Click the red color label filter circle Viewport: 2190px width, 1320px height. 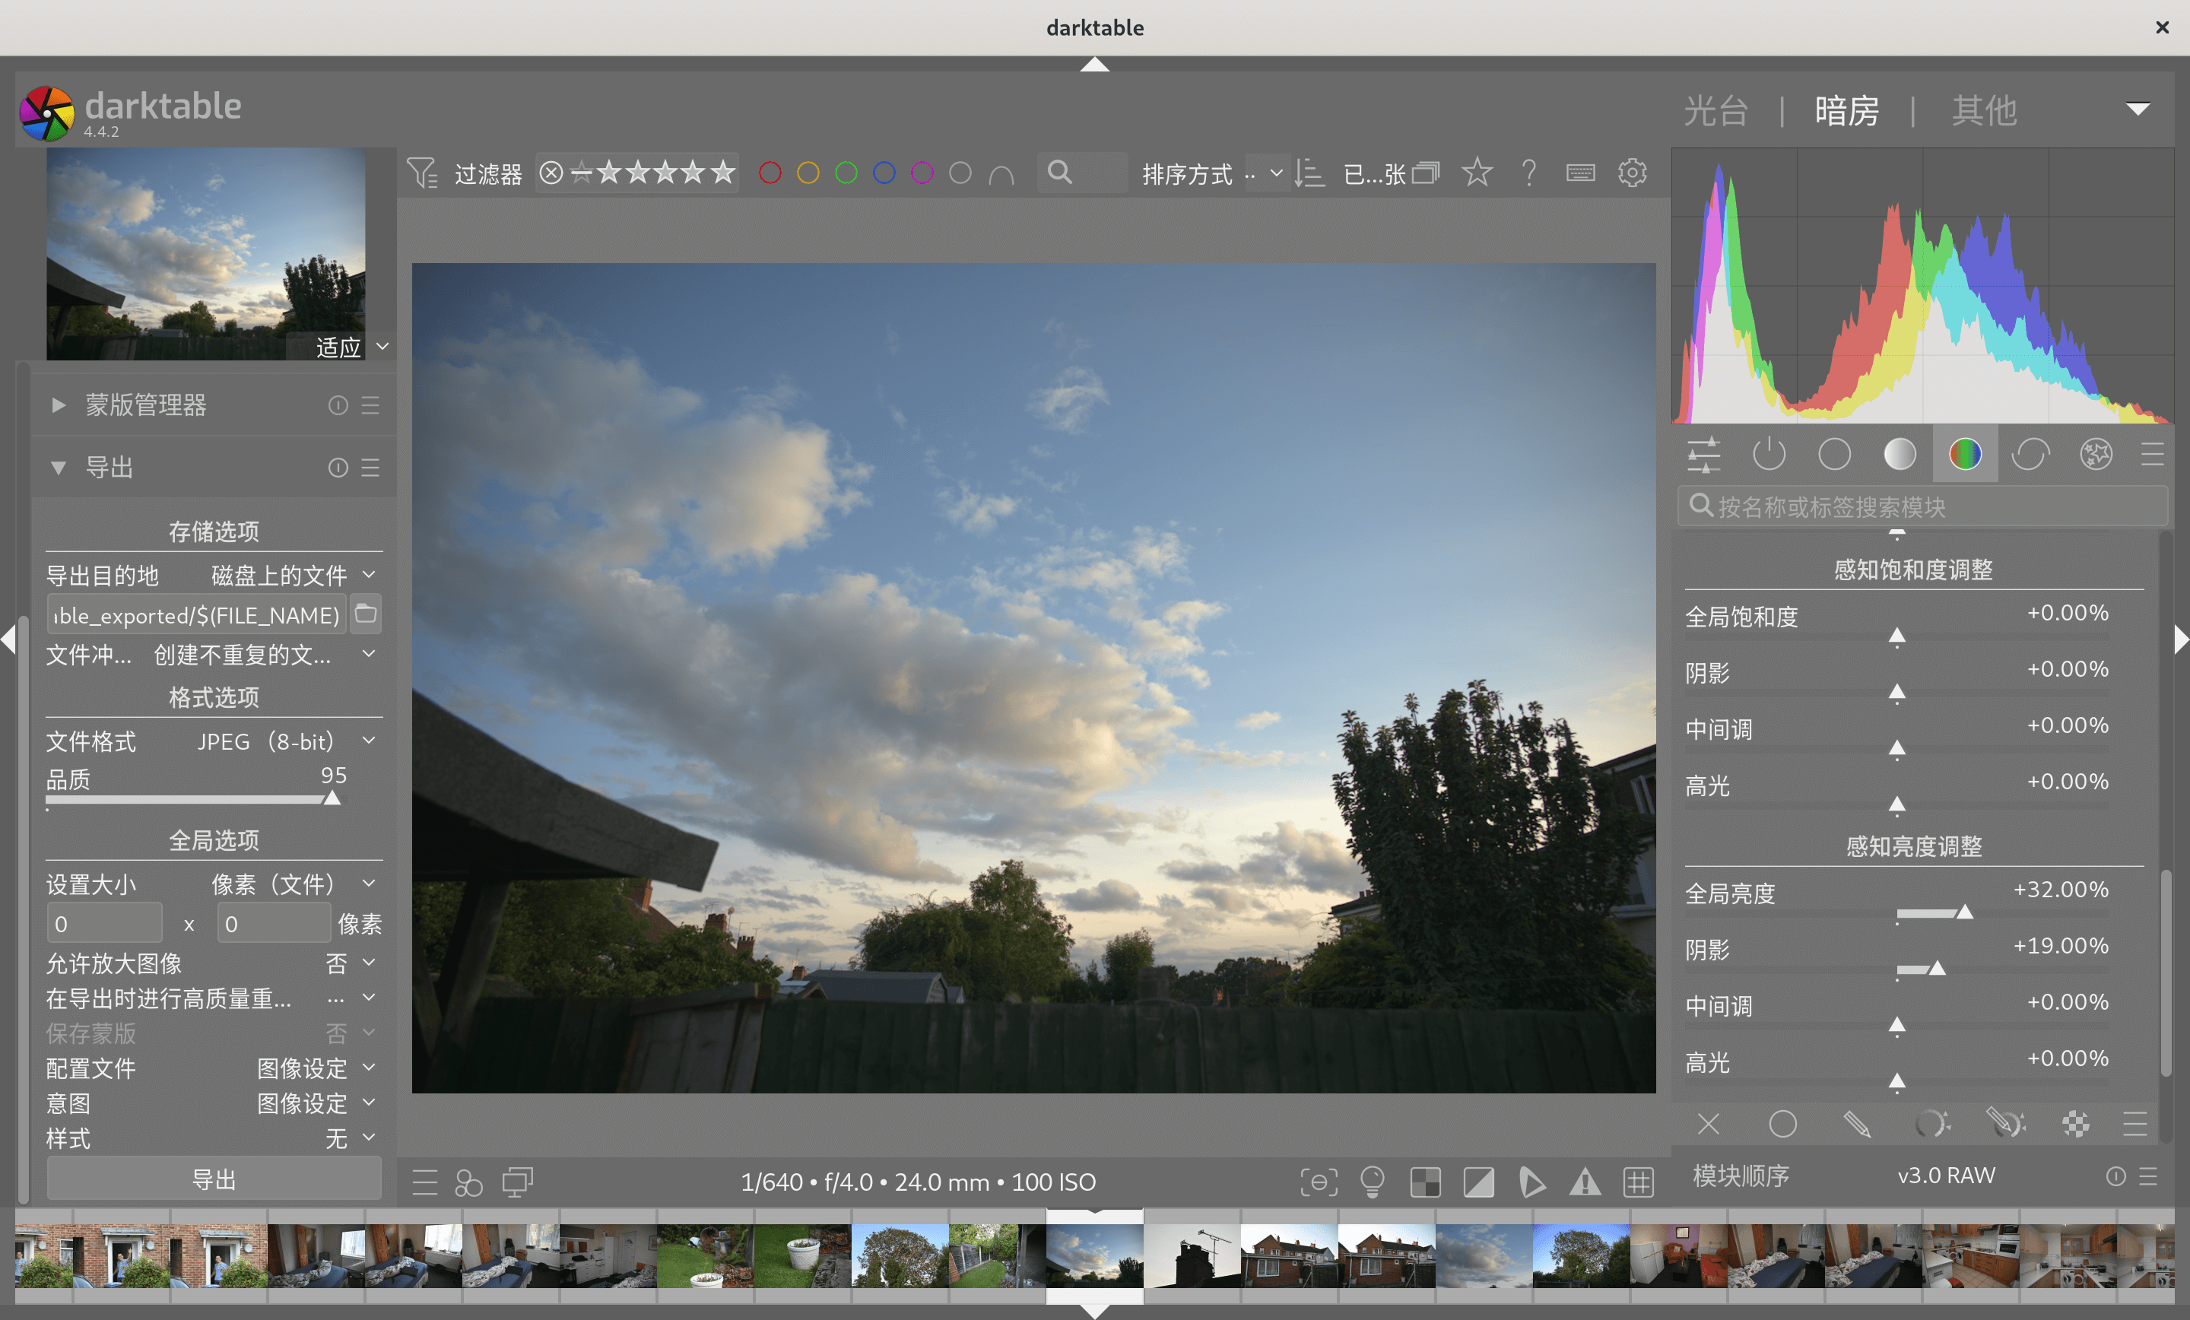[x=770, y=173]
